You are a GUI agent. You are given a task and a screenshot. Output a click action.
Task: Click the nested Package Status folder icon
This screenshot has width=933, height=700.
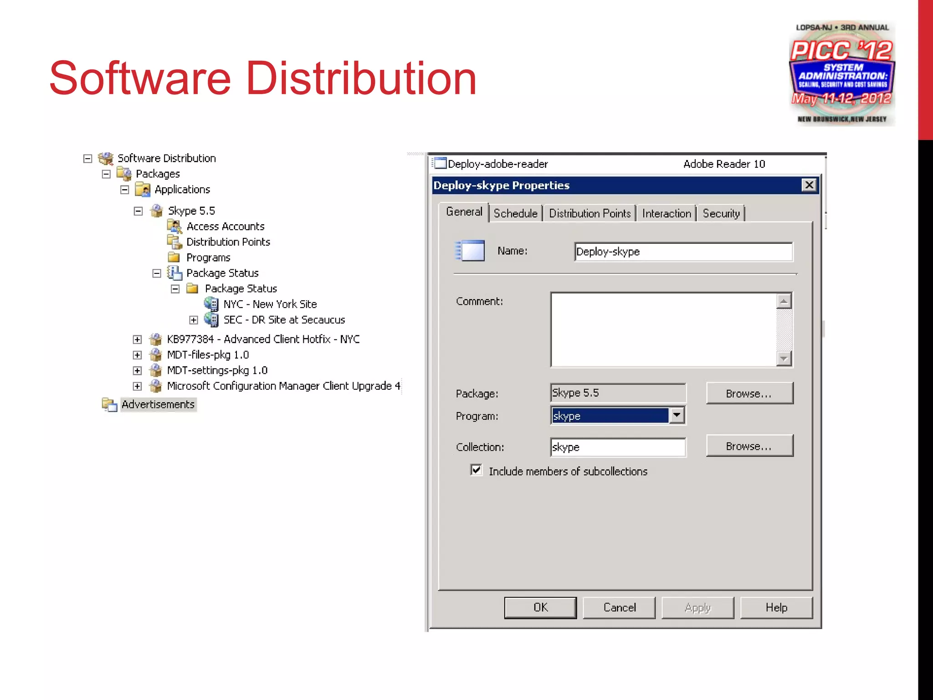click(x=192, y=288)
